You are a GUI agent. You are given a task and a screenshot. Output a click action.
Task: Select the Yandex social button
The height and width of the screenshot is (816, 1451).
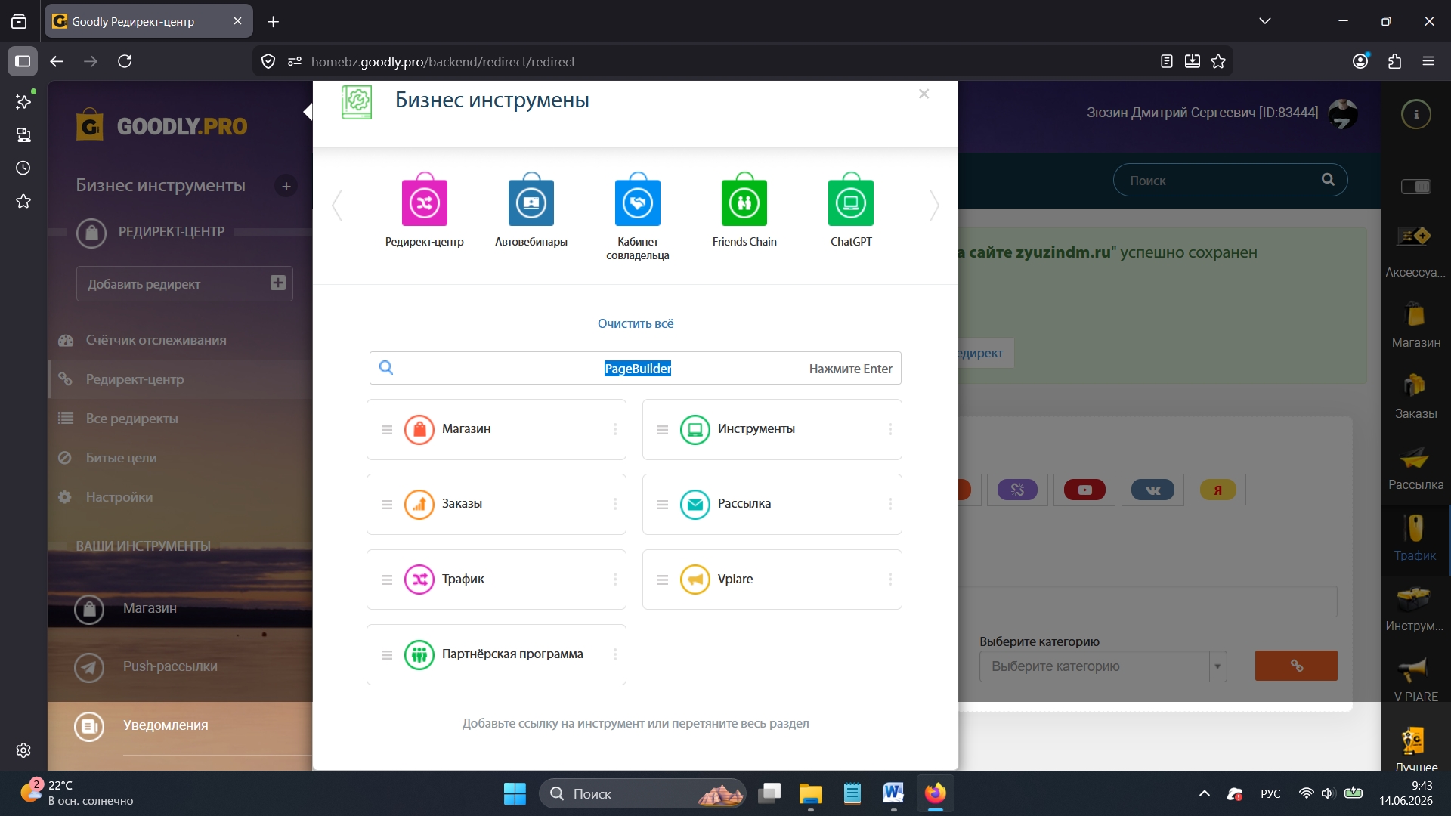point(1218,490)
